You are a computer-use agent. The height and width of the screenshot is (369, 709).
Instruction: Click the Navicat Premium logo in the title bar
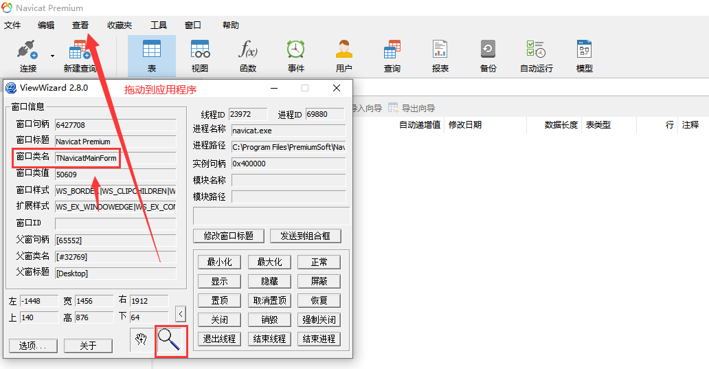click(7, 8)
